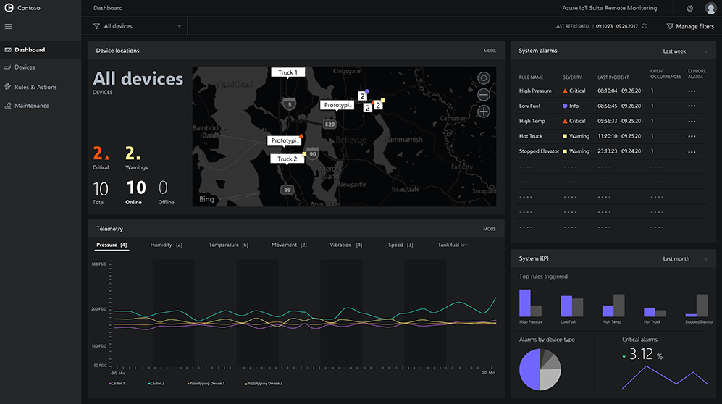
Task: Click the Hot Truck rule name
Action: click(530, 136)
